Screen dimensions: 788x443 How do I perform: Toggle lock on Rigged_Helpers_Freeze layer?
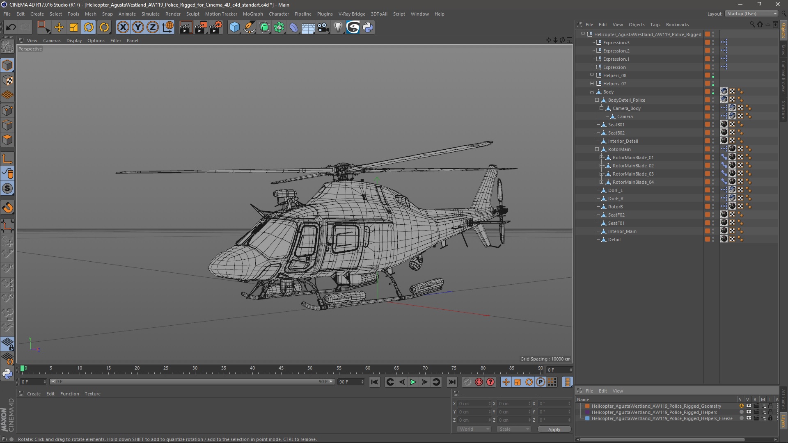click(x=770, y=418)
